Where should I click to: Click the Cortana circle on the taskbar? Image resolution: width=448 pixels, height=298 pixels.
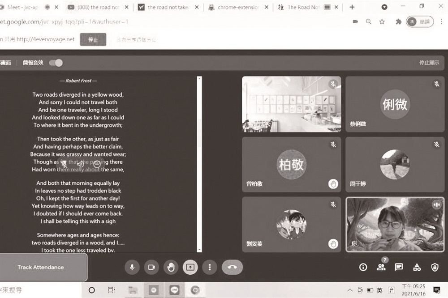92,290
